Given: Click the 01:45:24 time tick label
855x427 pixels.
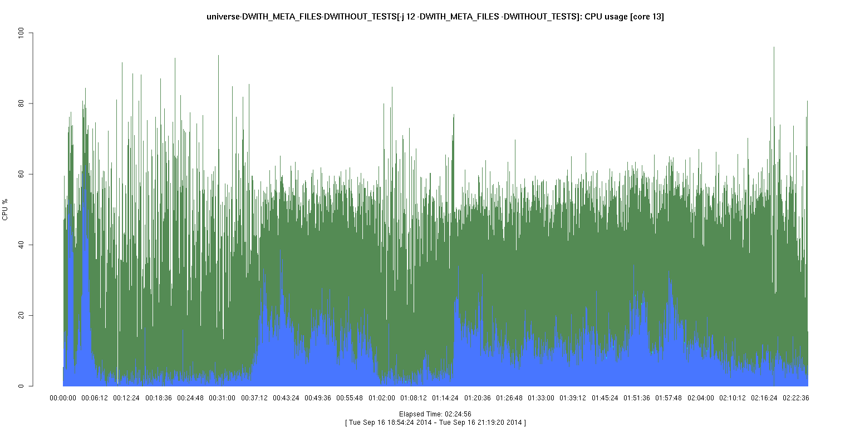Looking at the screenshot, I should [x=605, y=398].
